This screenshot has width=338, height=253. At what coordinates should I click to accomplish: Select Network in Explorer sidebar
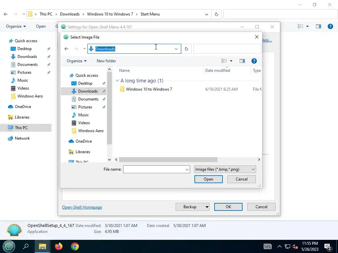(x=22, y=138)
